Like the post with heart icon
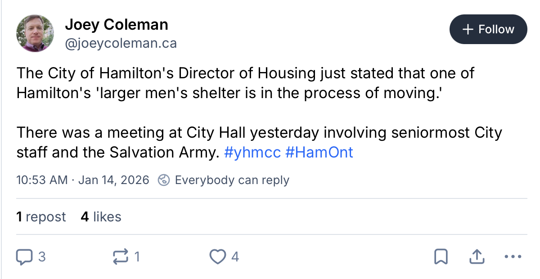This screenshot has width=540, height=279. (x=218, y=257)
